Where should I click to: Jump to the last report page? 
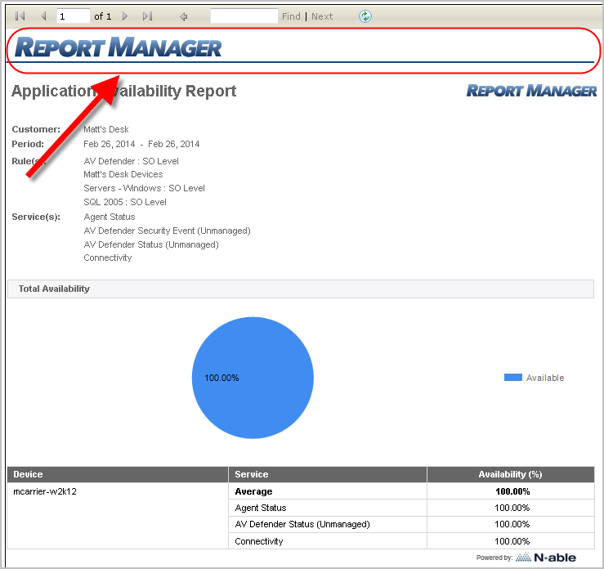(148, 16)
